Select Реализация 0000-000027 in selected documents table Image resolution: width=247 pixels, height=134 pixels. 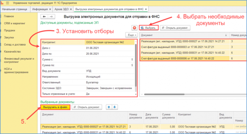tap(84, 127)
